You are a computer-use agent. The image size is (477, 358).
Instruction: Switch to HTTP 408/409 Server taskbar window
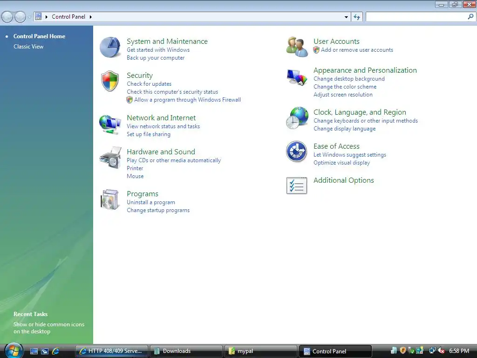point(112,351)
